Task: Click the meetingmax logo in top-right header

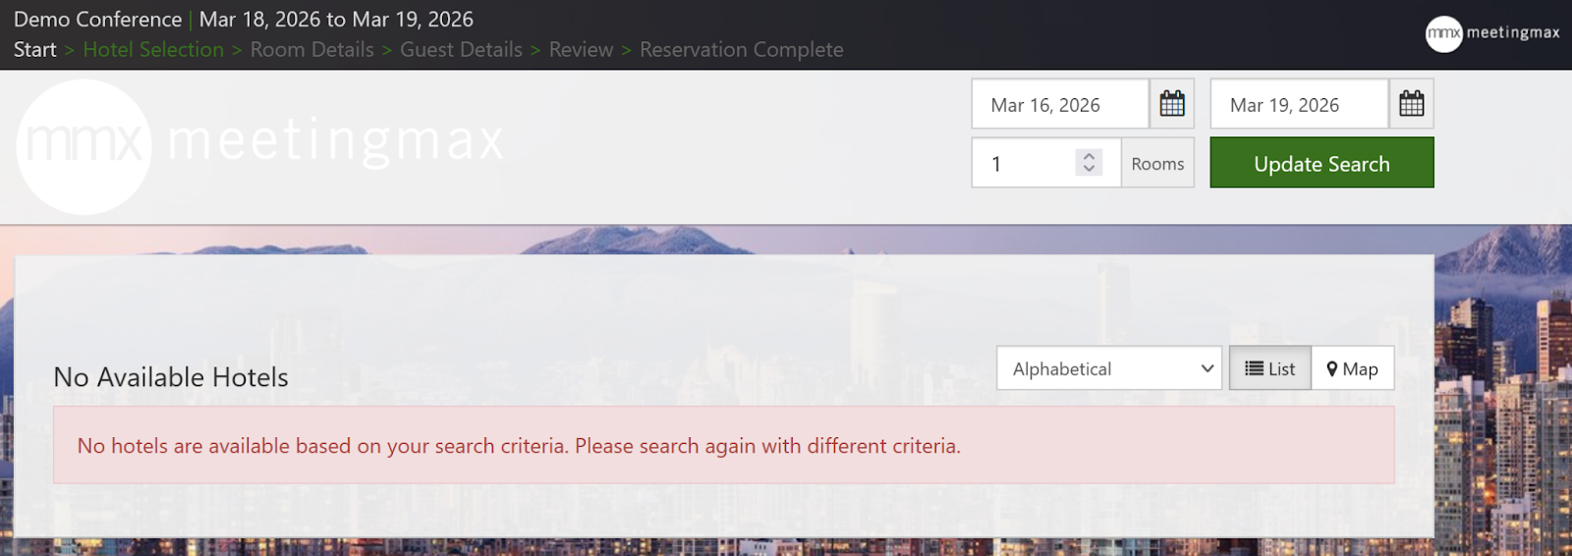Action: point(1492,33)
